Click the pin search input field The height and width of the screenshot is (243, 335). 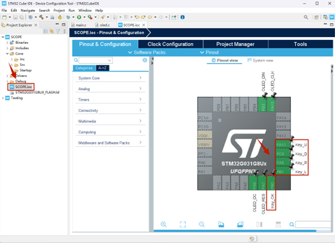coord(313,224)
